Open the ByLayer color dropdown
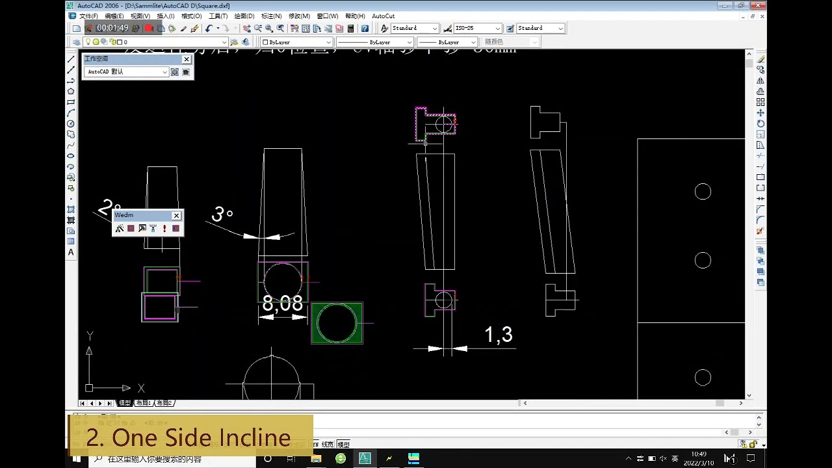832x468 pixels. (x=328, y=42)
